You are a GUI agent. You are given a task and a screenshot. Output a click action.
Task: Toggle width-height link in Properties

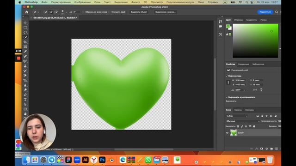[x=228, y=83]
